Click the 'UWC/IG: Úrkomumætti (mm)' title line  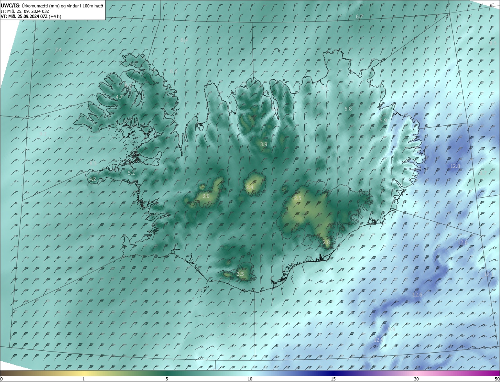point(52,6)
